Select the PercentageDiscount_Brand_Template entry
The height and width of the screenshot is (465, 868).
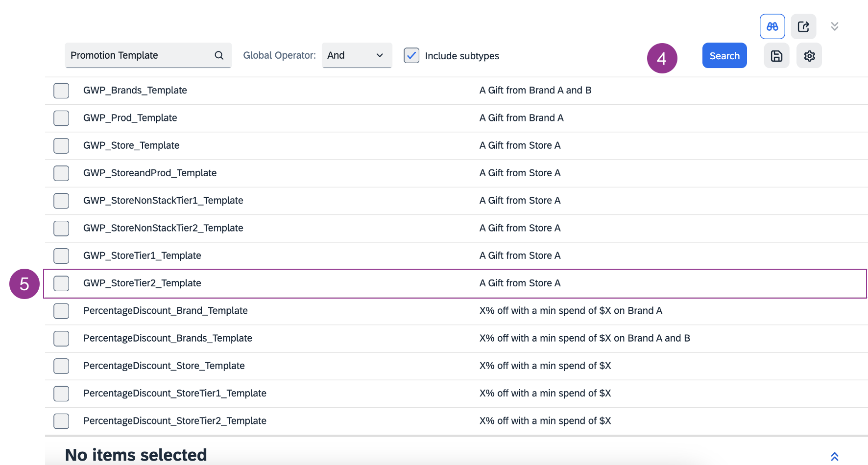(165, 311)
